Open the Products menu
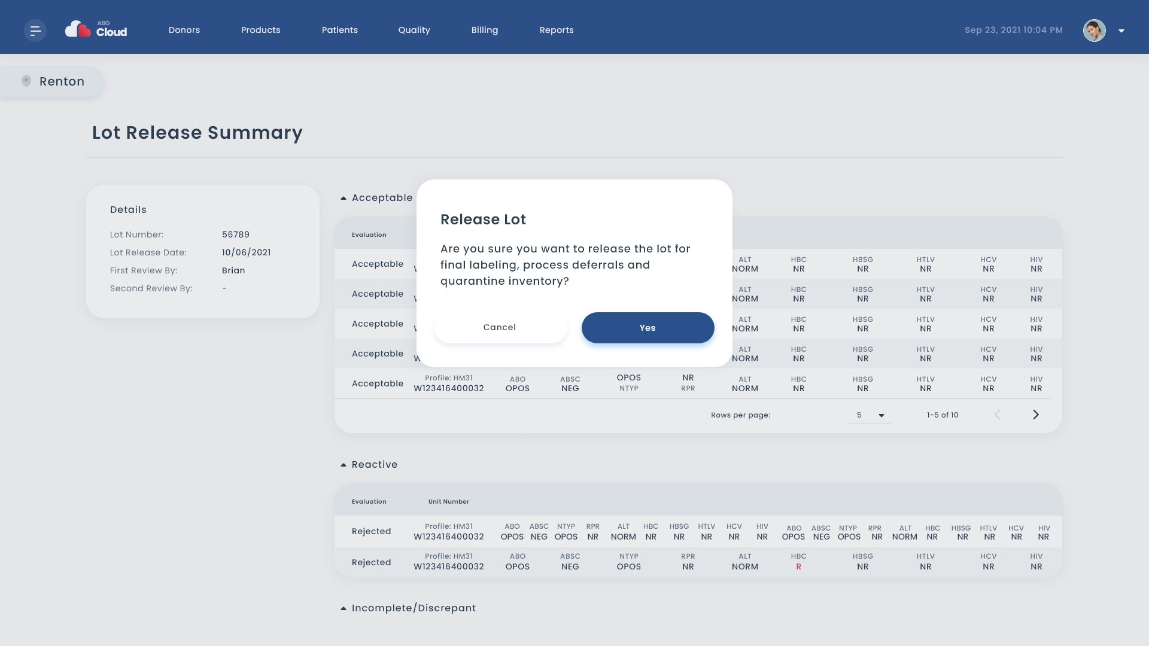 [x=261, y=30]
